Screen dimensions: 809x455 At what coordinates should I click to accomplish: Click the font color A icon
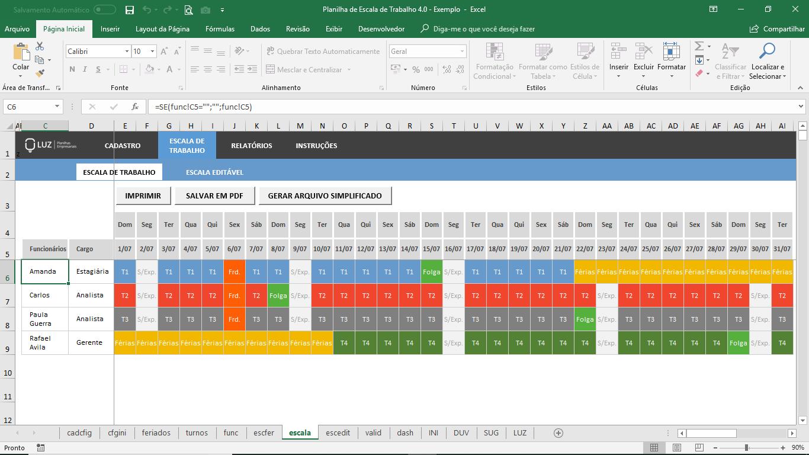point(170,69)
